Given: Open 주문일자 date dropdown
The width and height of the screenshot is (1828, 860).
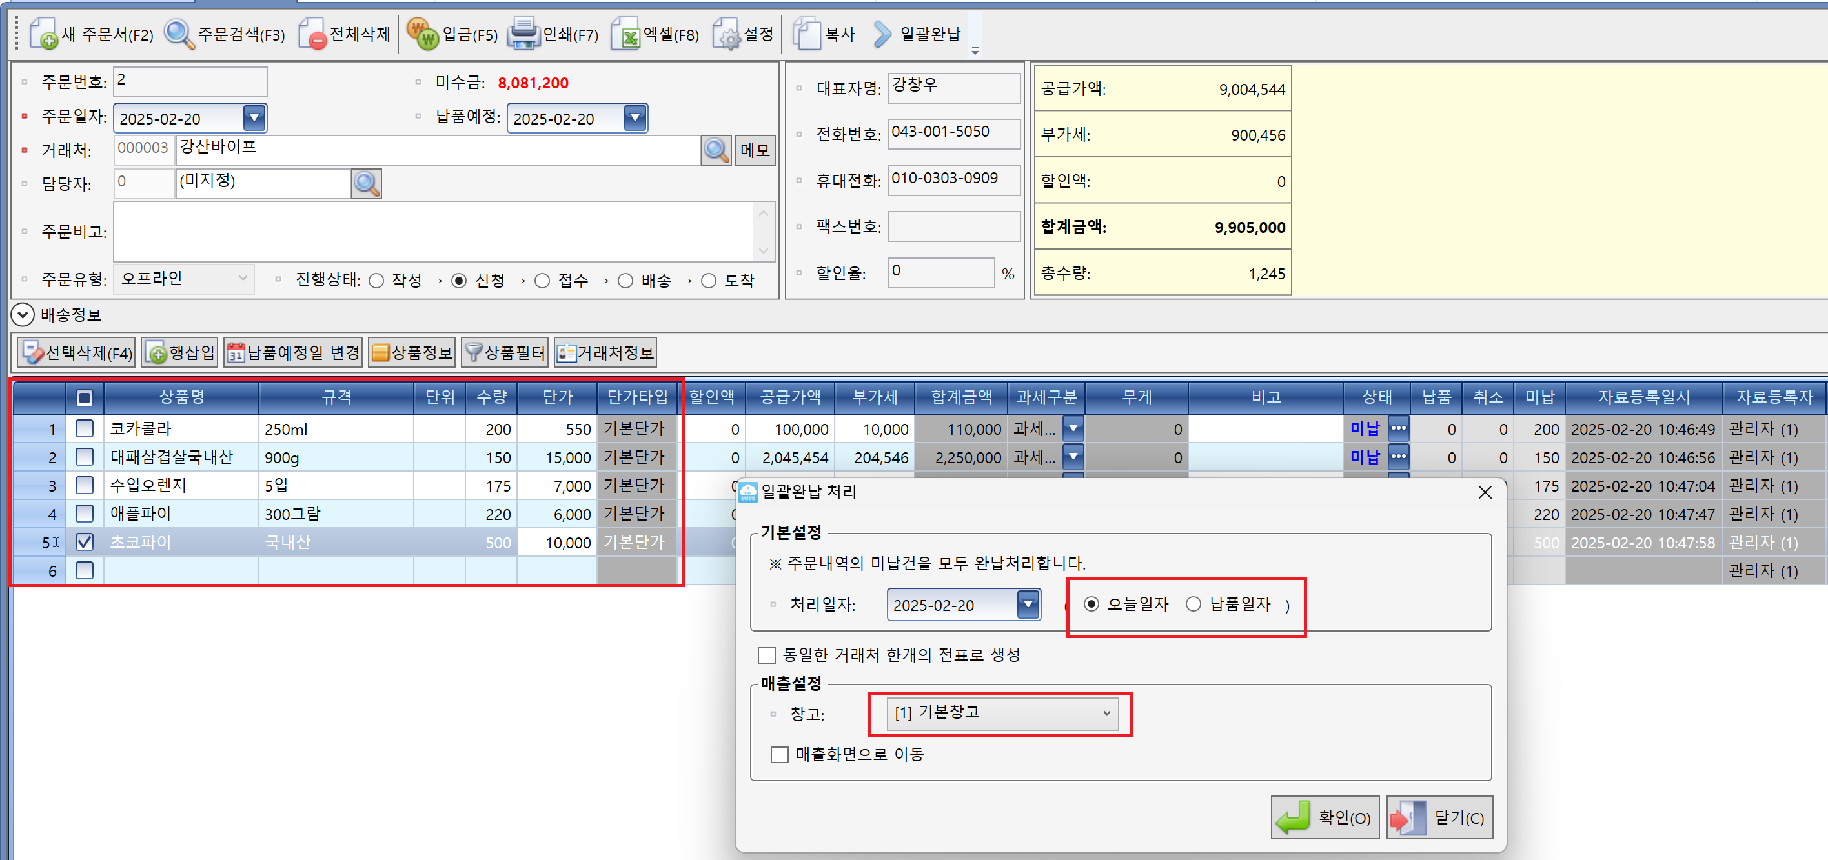Looking at the screenshot, I should (254, 117).
